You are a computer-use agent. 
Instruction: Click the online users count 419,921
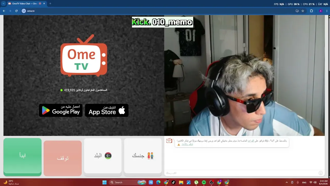tap(69, 90)
